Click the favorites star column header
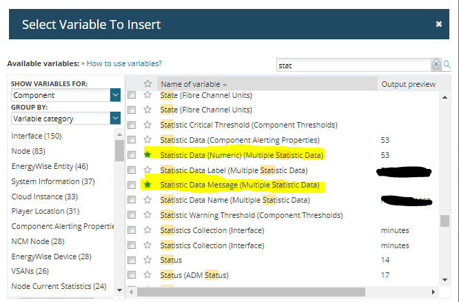 147,84
